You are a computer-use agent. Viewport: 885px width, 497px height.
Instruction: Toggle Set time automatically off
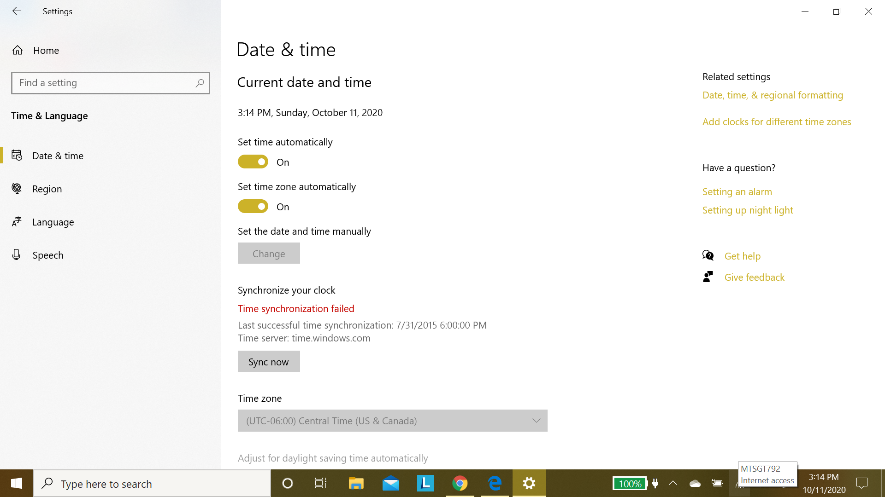click(253, 162)
